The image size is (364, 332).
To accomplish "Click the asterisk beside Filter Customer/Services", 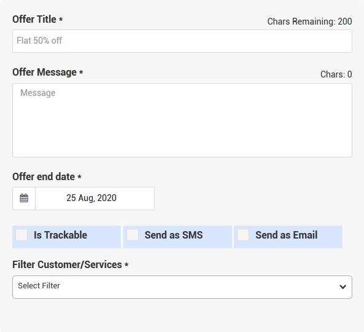I will 126,264.
